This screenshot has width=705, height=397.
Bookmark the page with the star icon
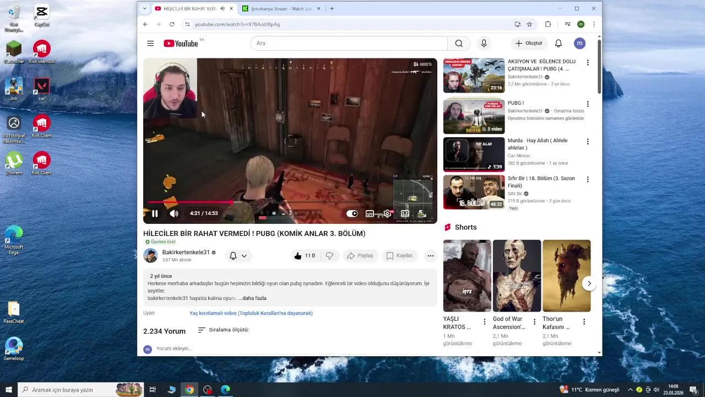pyautogui.click(x=529, y=24)
